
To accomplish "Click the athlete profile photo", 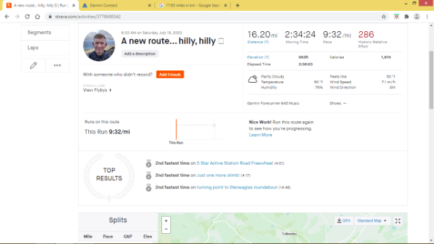I will pyautogui.click(x=99, y=45).
